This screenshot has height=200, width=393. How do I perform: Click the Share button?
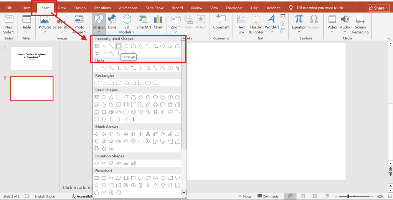[378, 8]
